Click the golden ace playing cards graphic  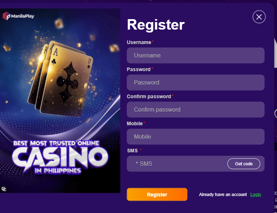tap(67, 76)
